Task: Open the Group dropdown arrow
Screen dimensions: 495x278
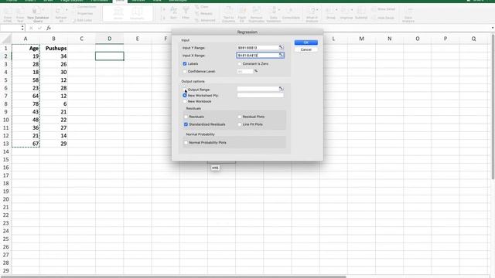Action: (336, 10)
